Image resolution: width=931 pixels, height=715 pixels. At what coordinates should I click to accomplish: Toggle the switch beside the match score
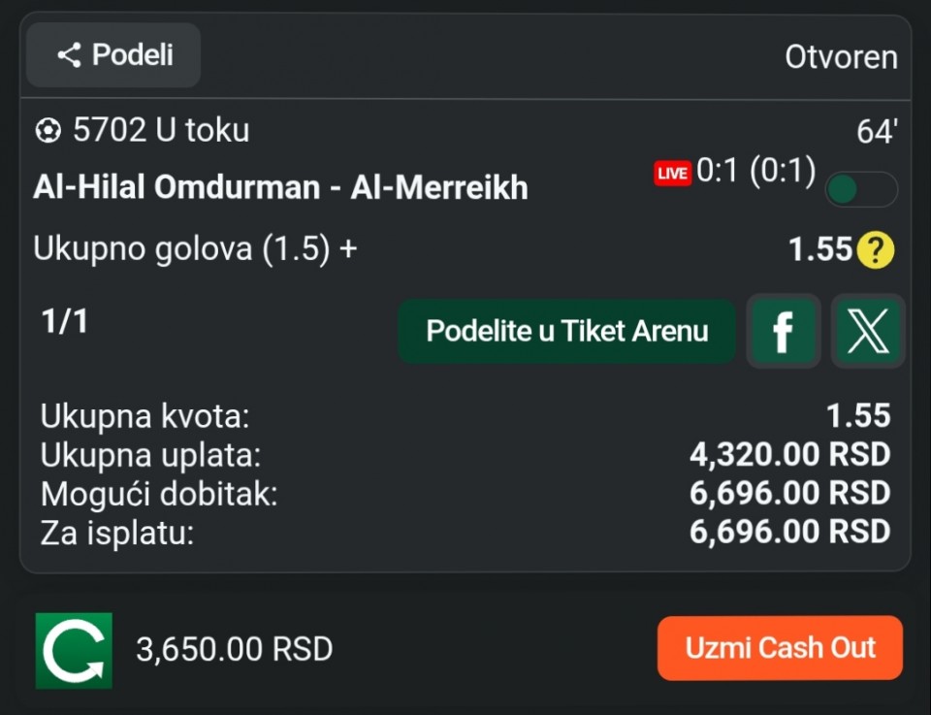click(x=860, y=189)
